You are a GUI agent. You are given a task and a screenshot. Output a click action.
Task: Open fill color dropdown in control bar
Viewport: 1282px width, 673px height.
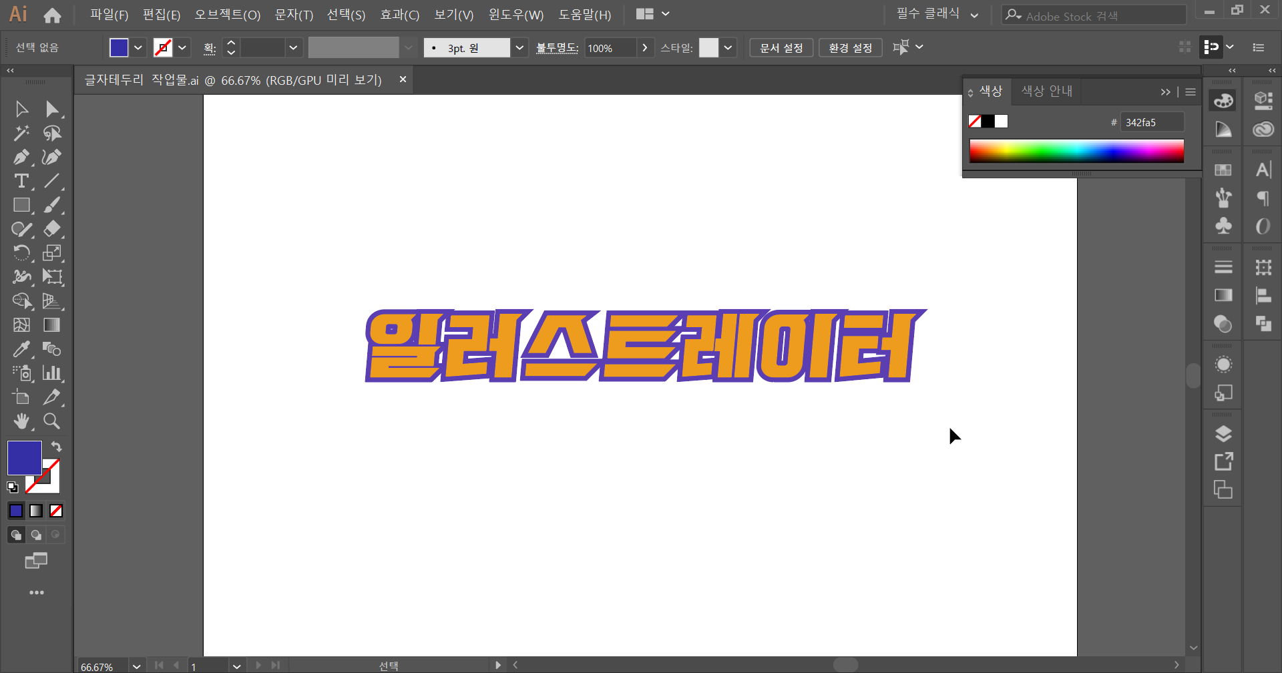click(138, 47)
